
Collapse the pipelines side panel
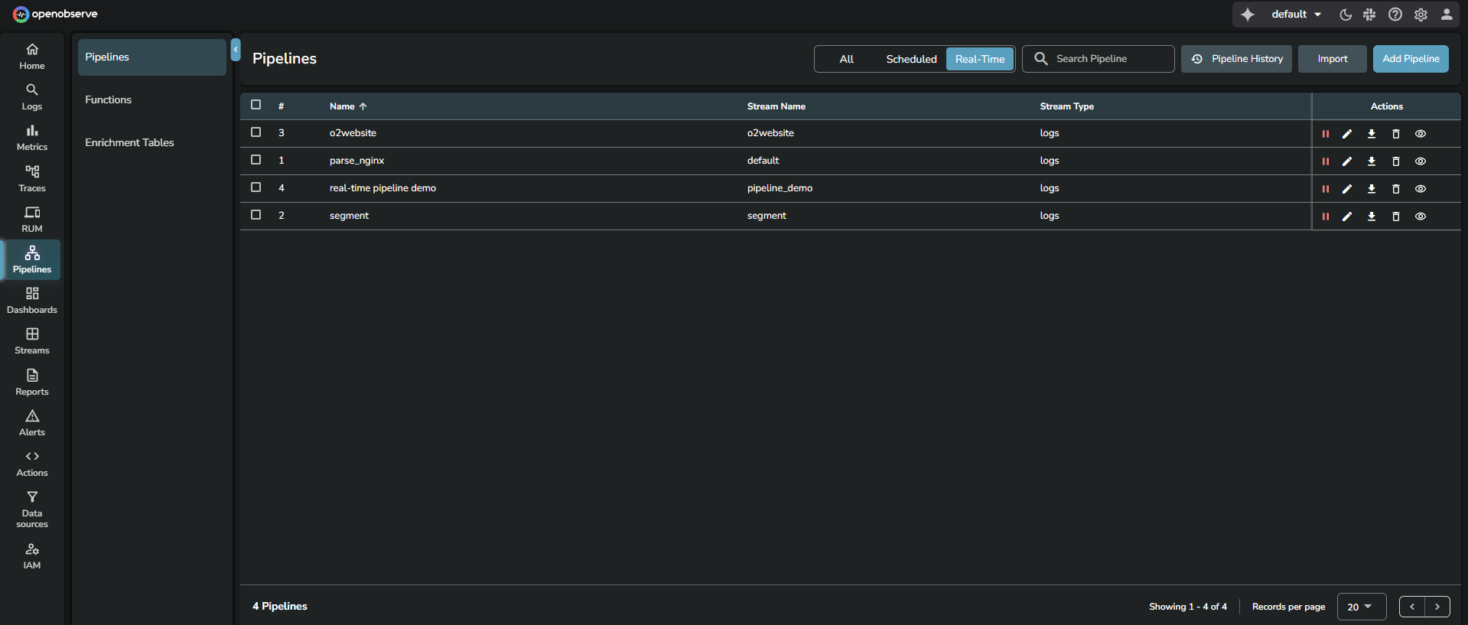pyautogui.click(x=236, y=50)
